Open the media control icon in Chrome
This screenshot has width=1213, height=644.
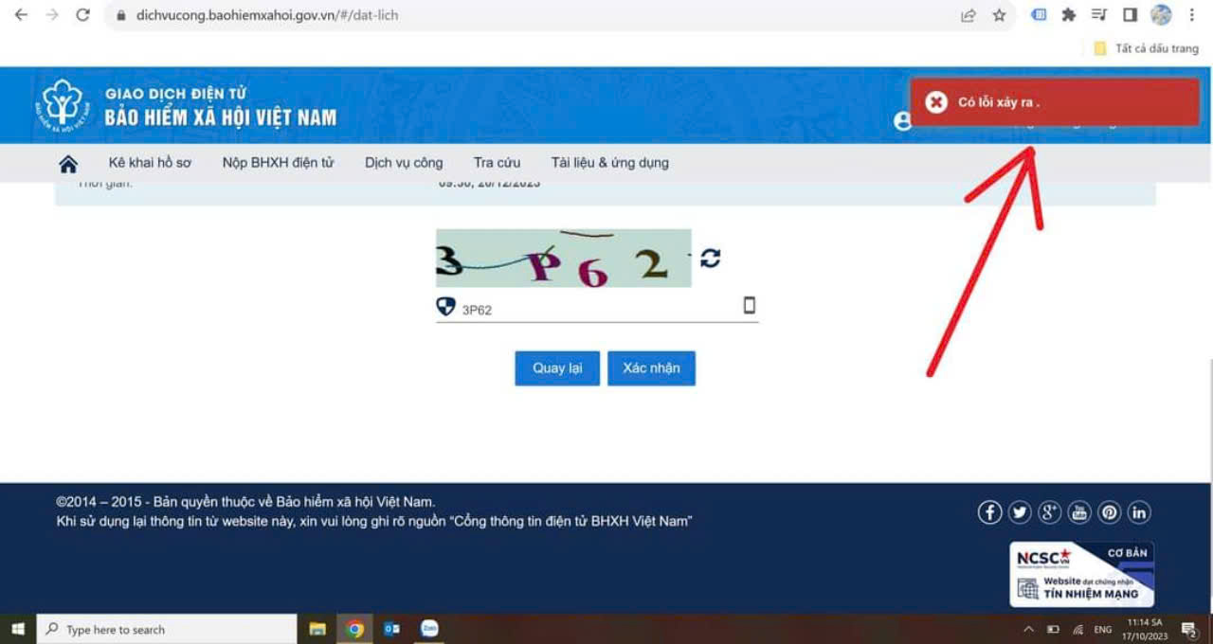(1099, 15)
